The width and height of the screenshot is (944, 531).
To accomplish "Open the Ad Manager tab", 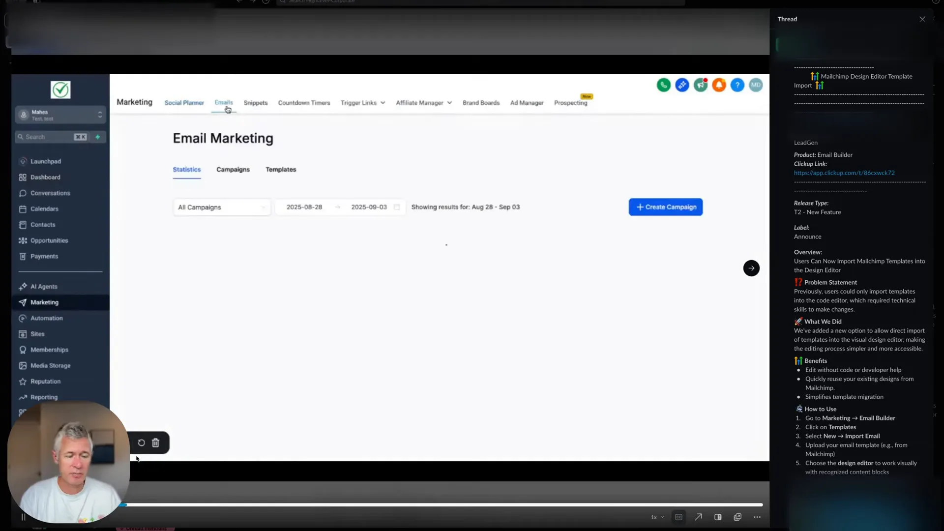I will coord(527,103).
